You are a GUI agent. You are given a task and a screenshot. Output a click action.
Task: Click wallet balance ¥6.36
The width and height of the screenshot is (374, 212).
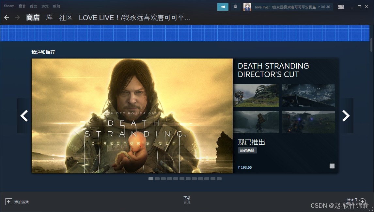(x=326, y=7)
